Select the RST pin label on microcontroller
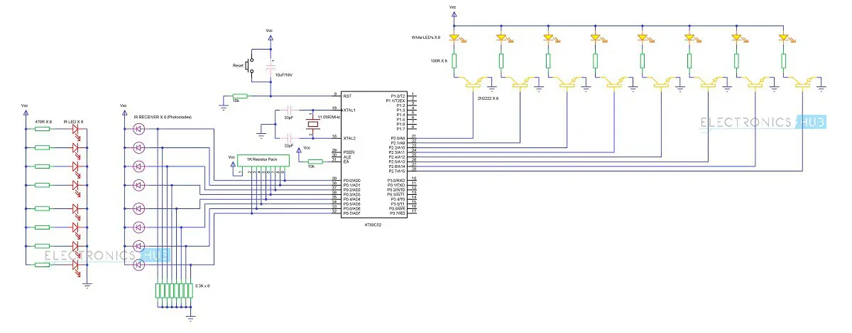852x333 pixels. (x=348, y=96)
